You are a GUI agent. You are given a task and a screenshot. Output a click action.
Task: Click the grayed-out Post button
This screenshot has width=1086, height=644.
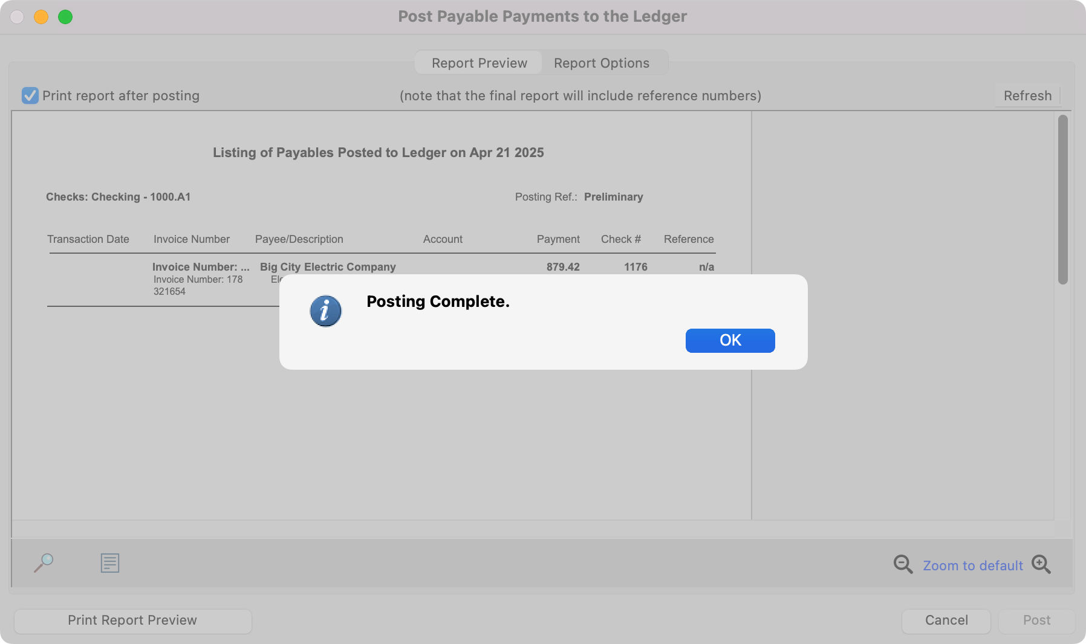tap(1036, 620)
